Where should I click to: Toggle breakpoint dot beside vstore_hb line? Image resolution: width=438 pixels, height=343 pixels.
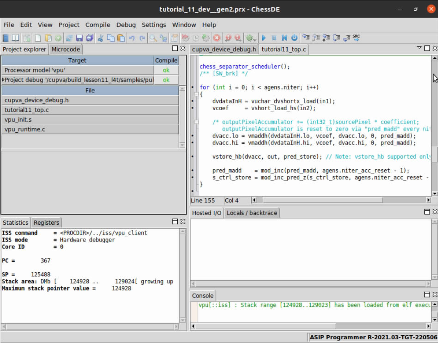(193, 157)
